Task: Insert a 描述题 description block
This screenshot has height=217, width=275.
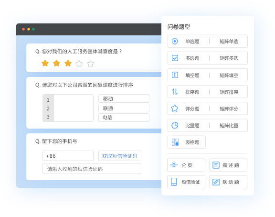Action: [x=228, y=165]
